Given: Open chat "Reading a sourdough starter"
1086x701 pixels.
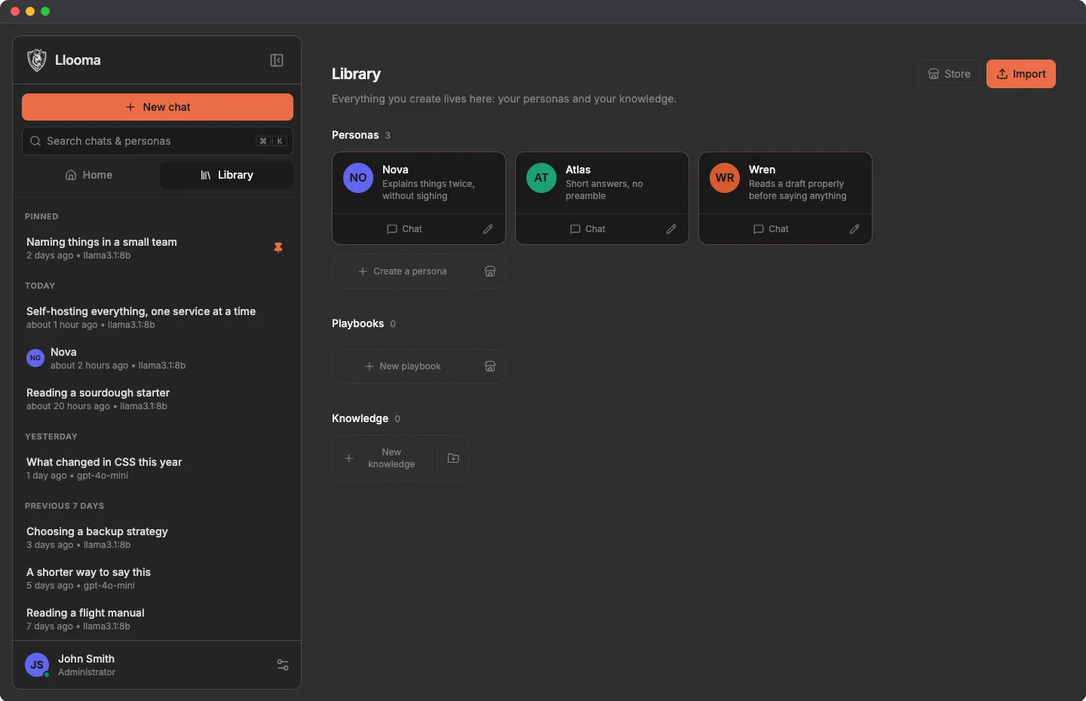Looking at the screenshot, I should coord(157,399).
